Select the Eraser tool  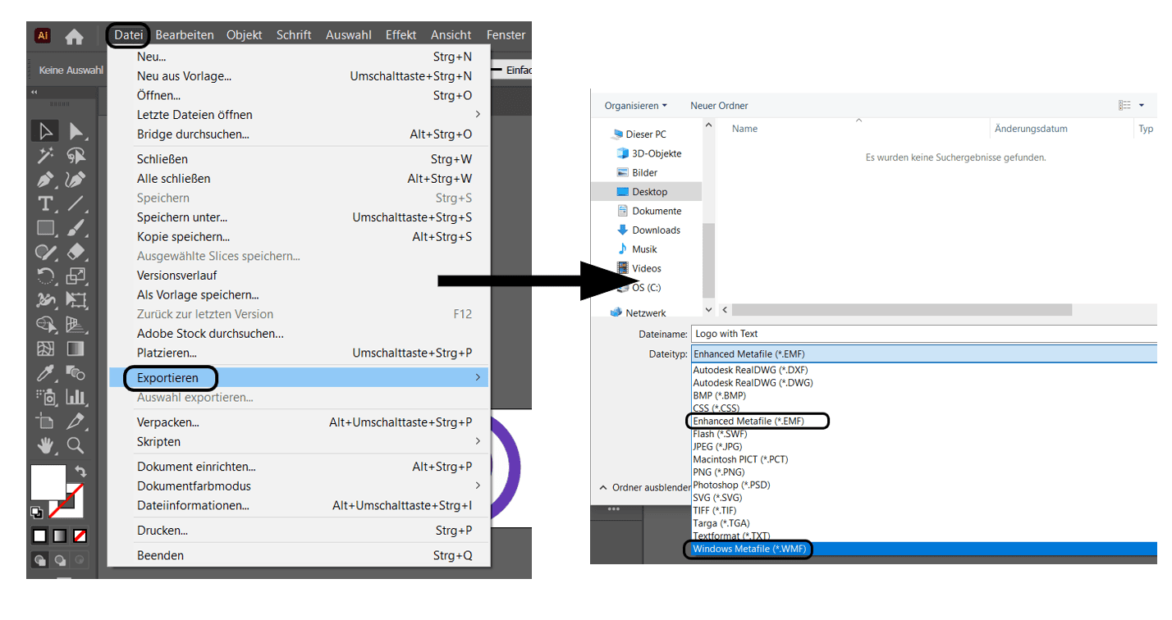click(76, 252)
